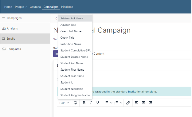Click into the email body text area
This screenshot has width=192, height=117.
click(x=124, y=112)
